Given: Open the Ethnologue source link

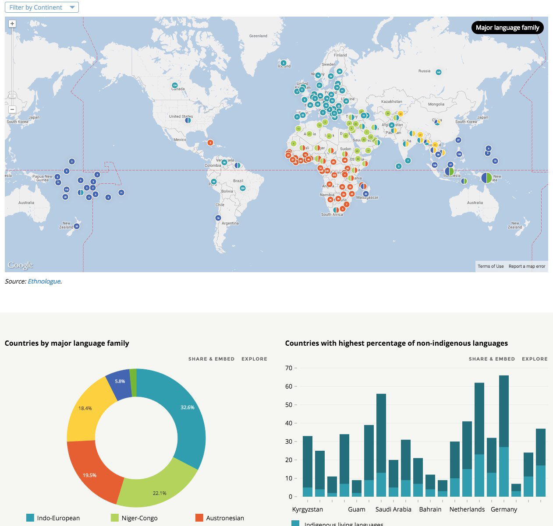Looking at the screenshot, I should point(44,281).
